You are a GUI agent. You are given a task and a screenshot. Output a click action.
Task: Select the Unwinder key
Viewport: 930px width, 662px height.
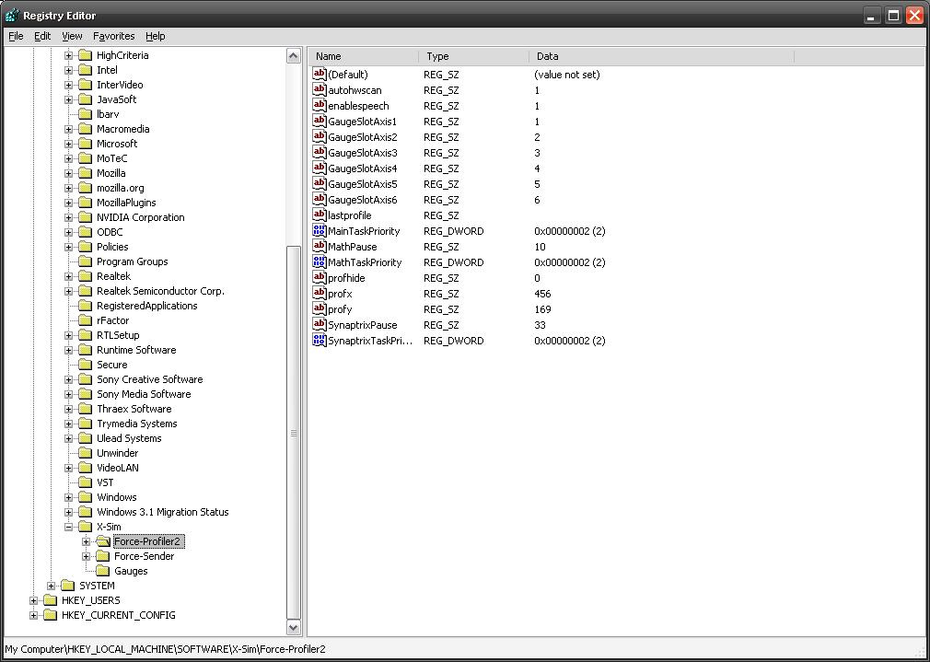(118, 453)
